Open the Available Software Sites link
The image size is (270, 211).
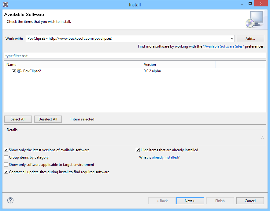click(x=223, y=46)
